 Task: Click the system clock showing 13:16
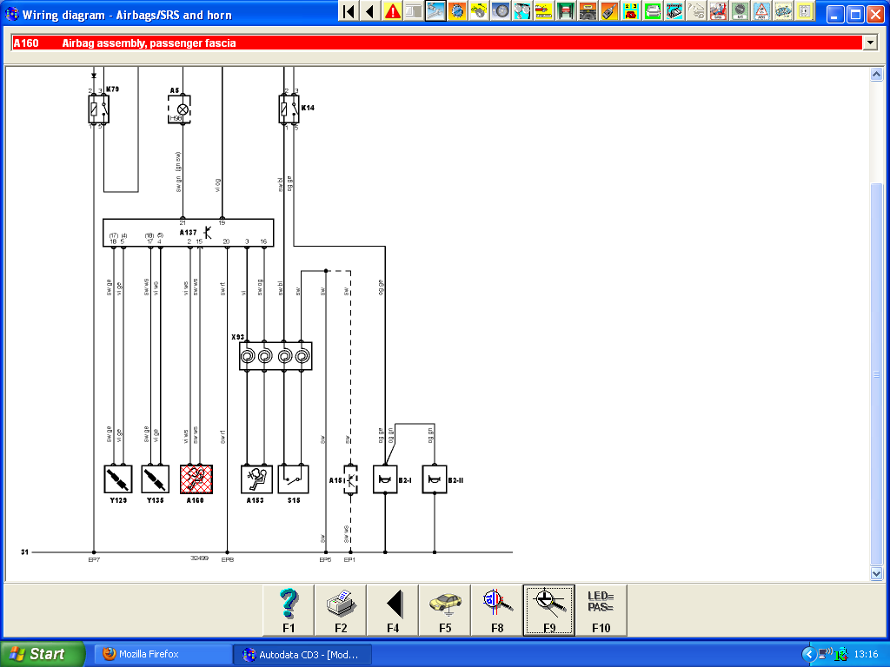click(866, 655)
